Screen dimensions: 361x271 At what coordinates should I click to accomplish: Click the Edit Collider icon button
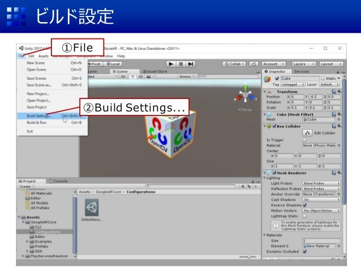tap(307, 133)
